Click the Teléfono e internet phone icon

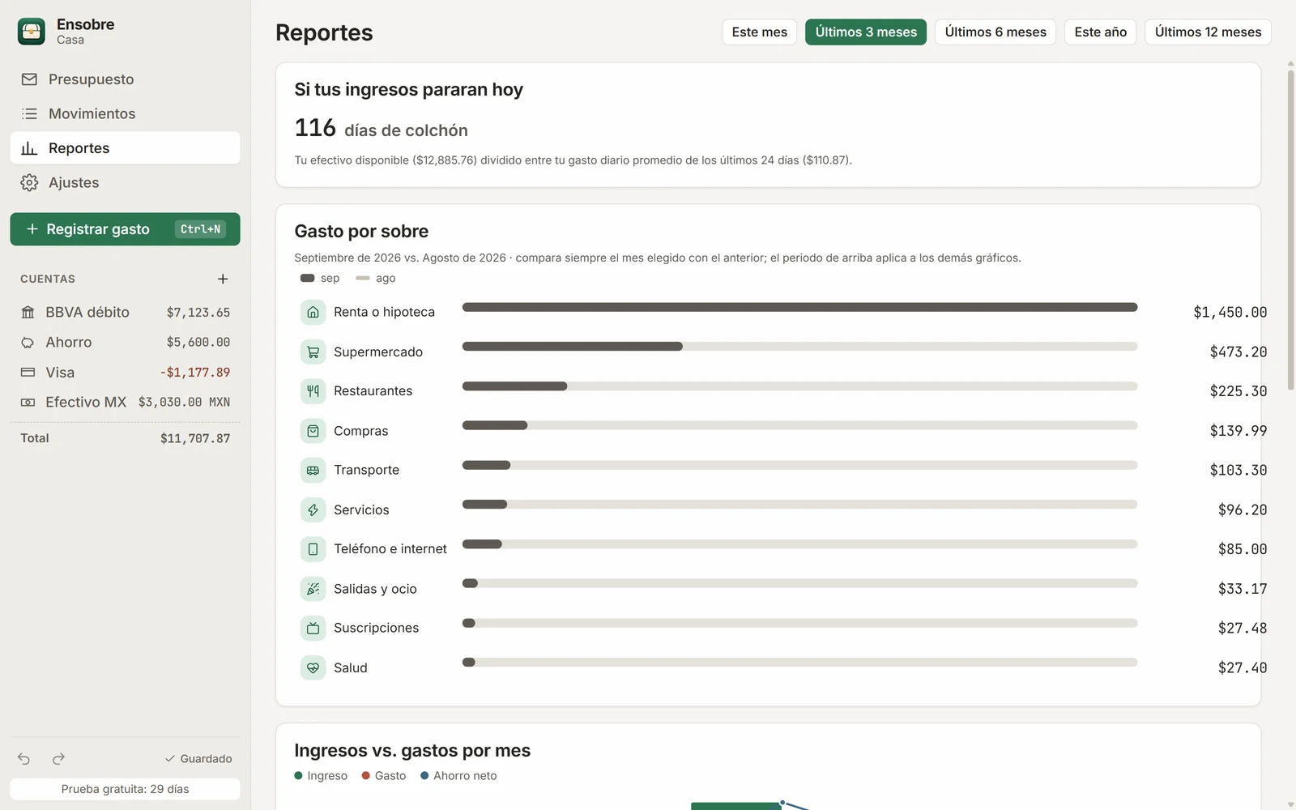tap(313, 549)
